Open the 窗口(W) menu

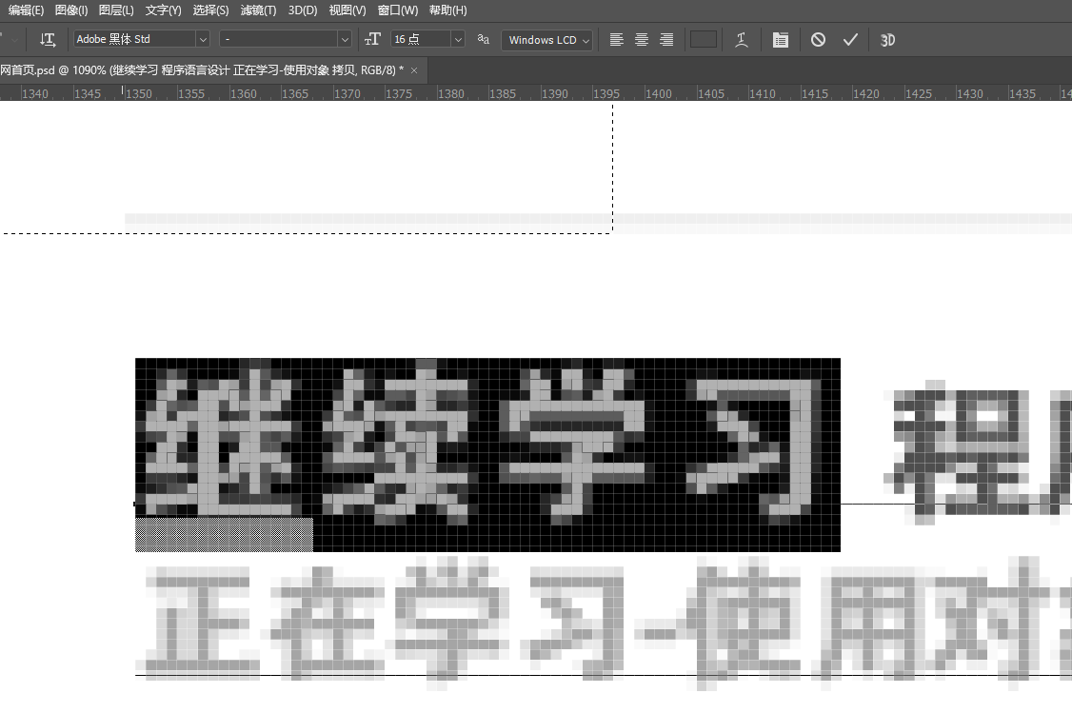click(397, 10)
